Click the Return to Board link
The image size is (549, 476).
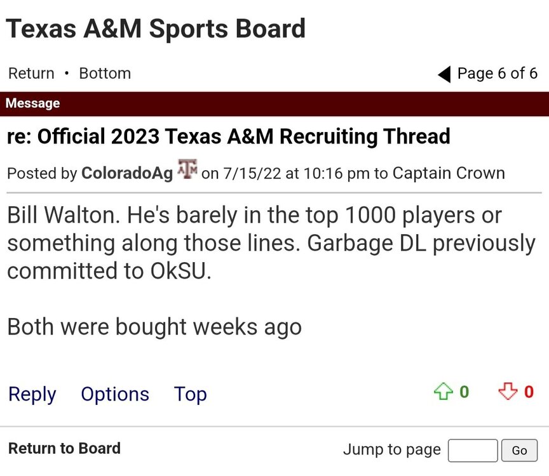(64, 449)
